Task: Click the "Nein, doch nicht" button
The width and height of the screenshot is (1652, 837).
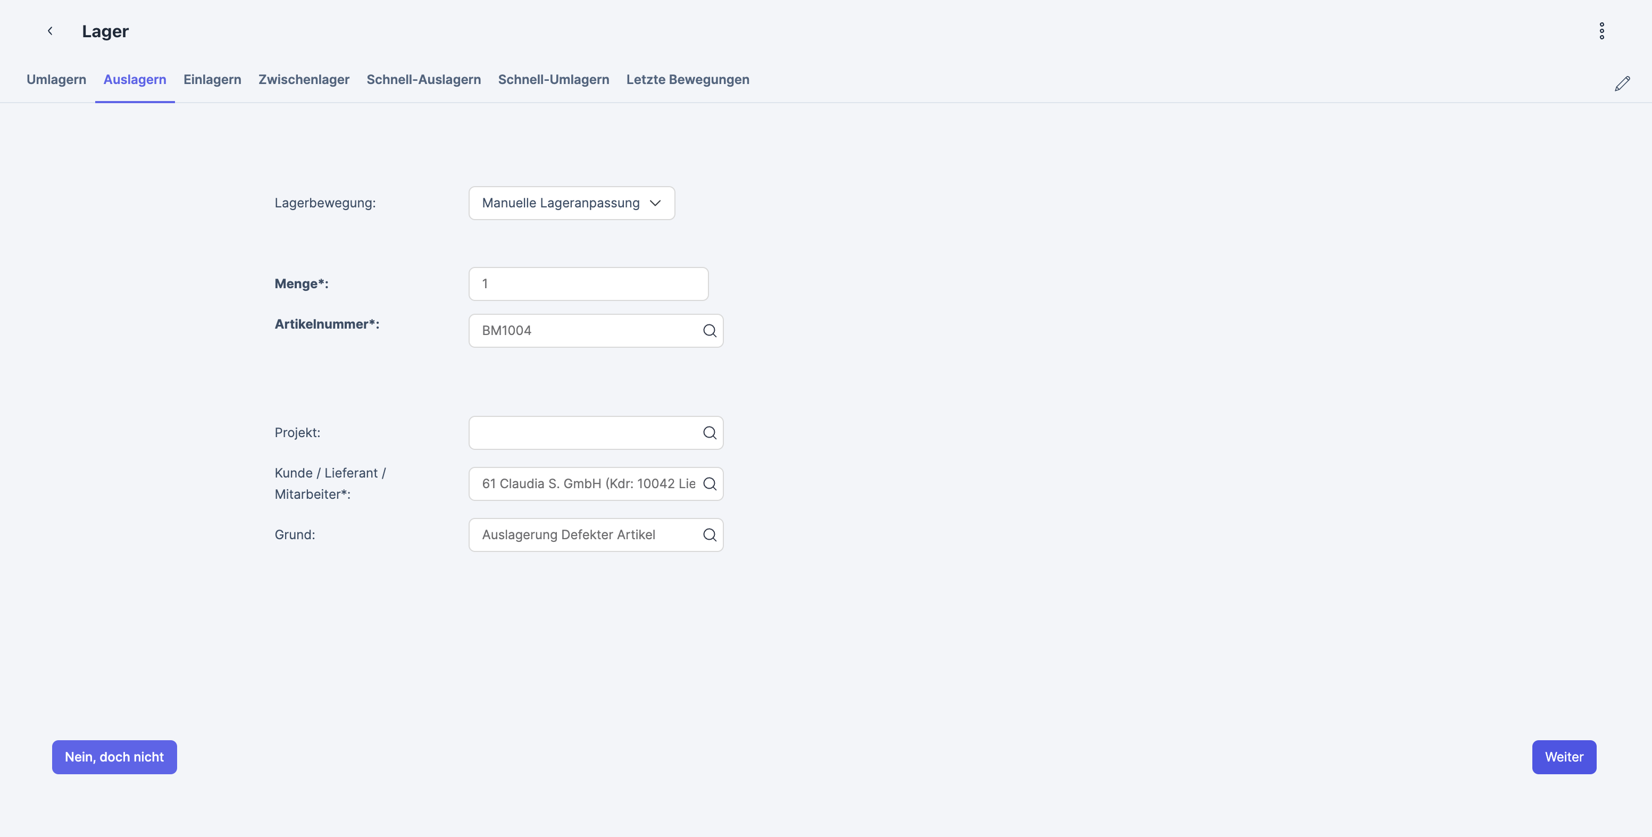Action: pos(114,757)
